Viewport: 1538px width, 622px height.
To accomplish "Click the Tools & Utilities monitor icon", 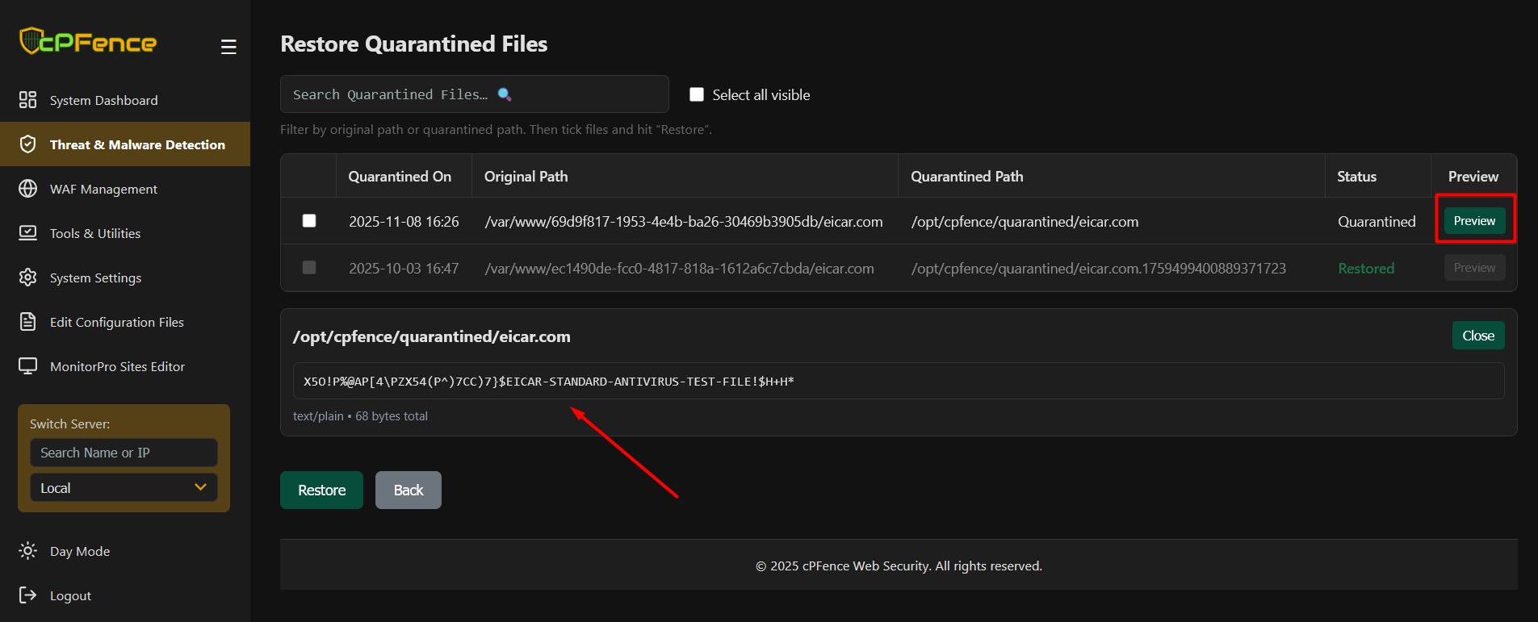I will tap(28, 233).
